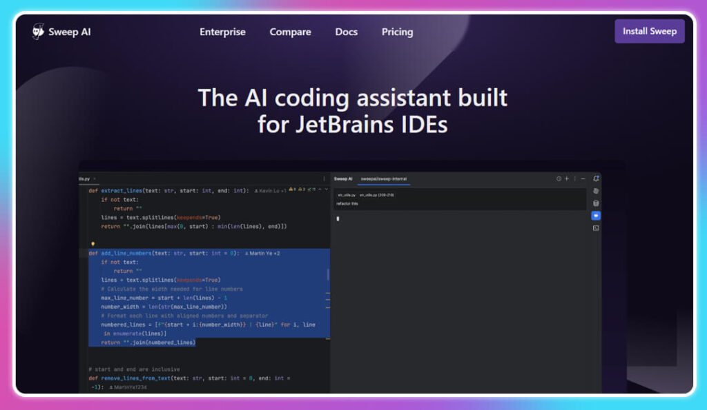Viewport: 707px width, 410px height.
Task: Click the plus icon to start a new chat
Action: pyautogui.click(x=567, y=178)
